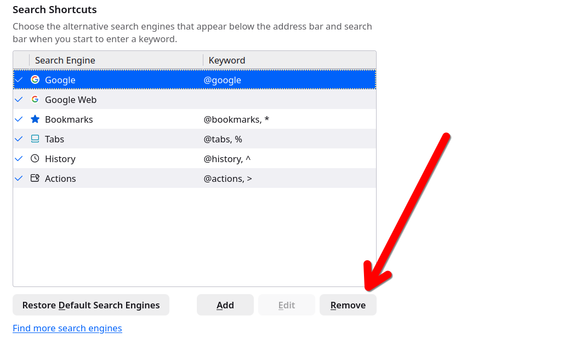Screen dimensions: 580x350
Task: Toggle the History shortcut checkmark
Action: tap(19, 159)
